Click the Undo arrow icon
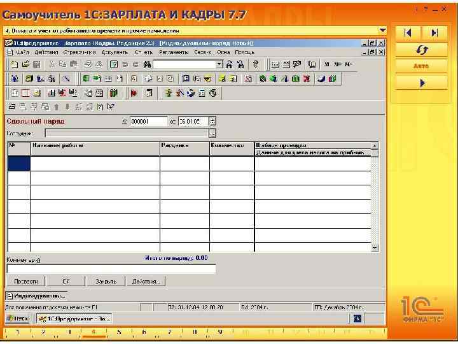458x344 pixels. coord(125,64)
